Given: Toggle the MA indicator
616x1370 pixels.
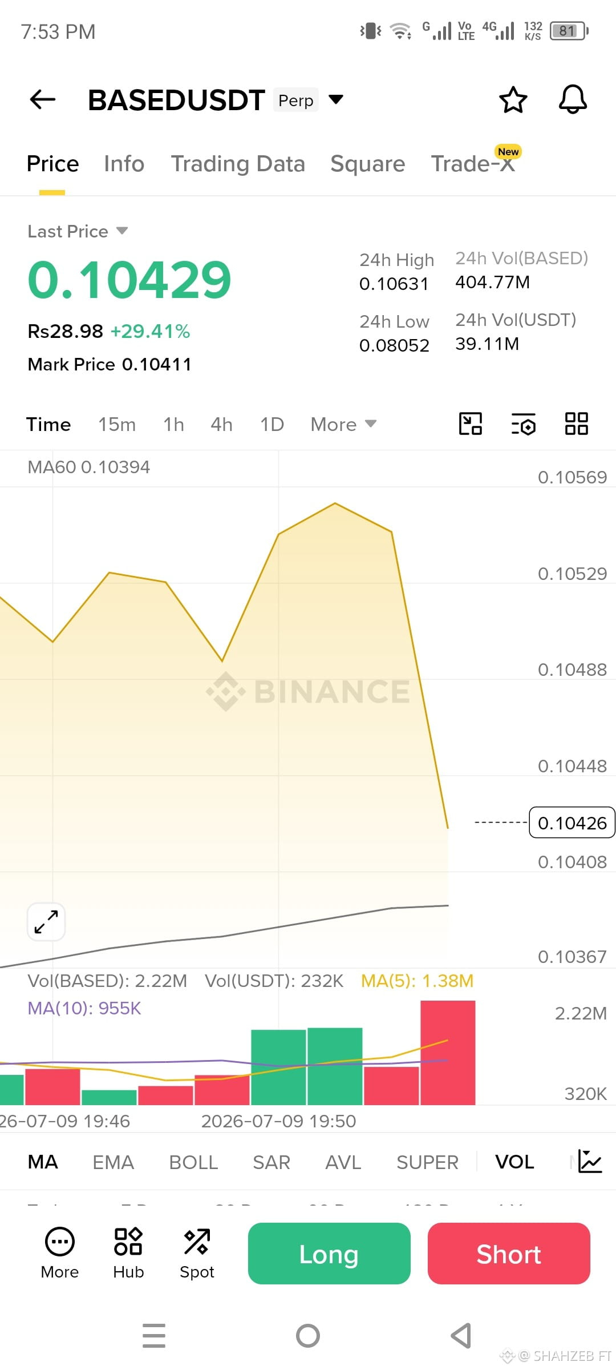Looking at the screenshot, I should click(43, 1162).
